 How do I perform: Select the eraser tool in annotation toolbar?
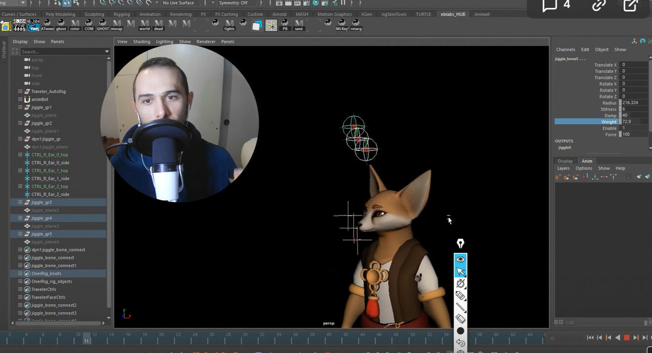coord(460,319)
